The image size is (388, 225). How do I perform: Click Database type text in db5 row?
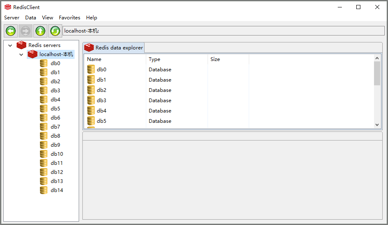click(160, 121)
